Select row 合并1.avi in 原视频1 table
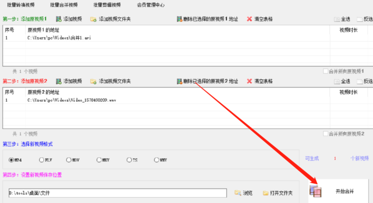 click(x=188, y=38)
